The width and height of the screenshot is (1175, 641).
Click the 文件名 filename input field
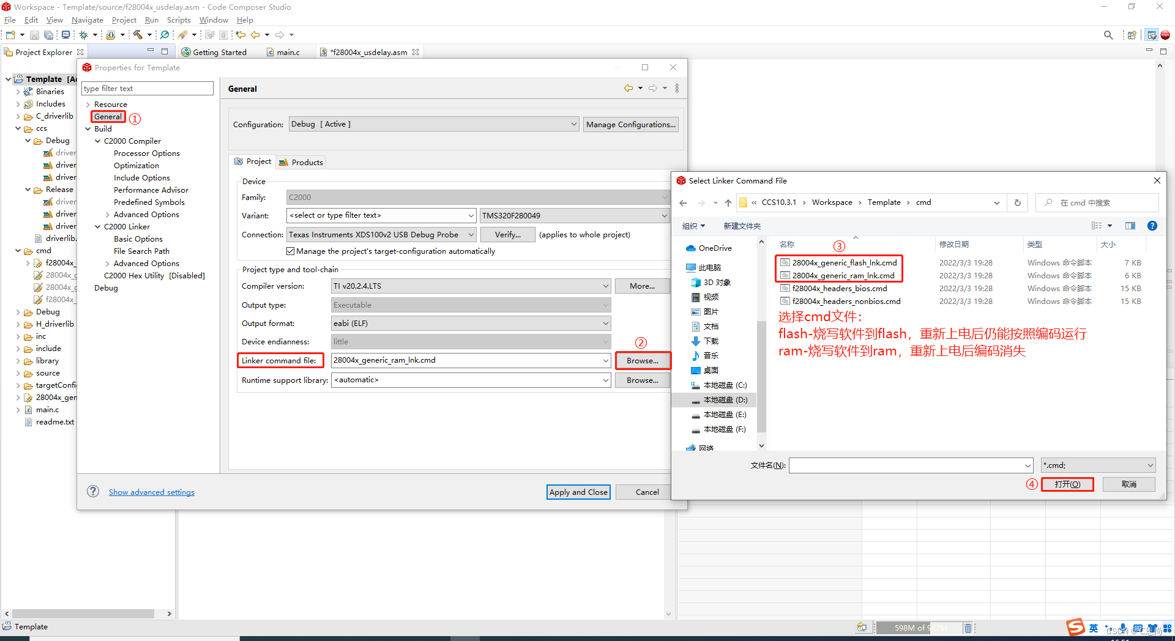coord(911,465)
